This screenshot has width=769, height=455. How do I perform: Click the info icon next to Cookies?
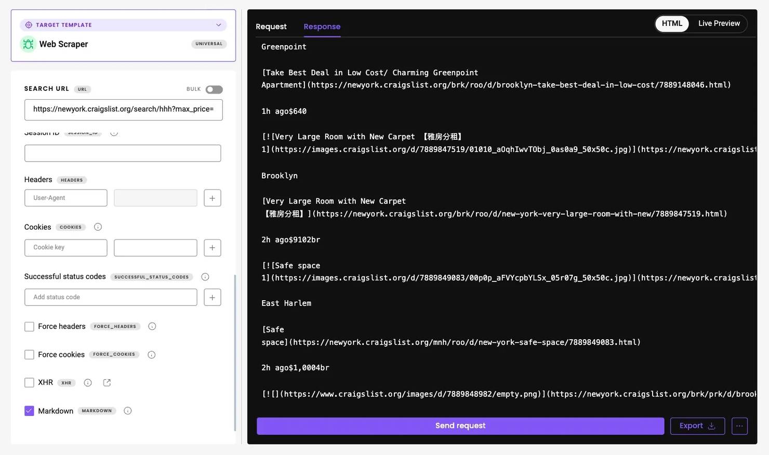point(98,227)
